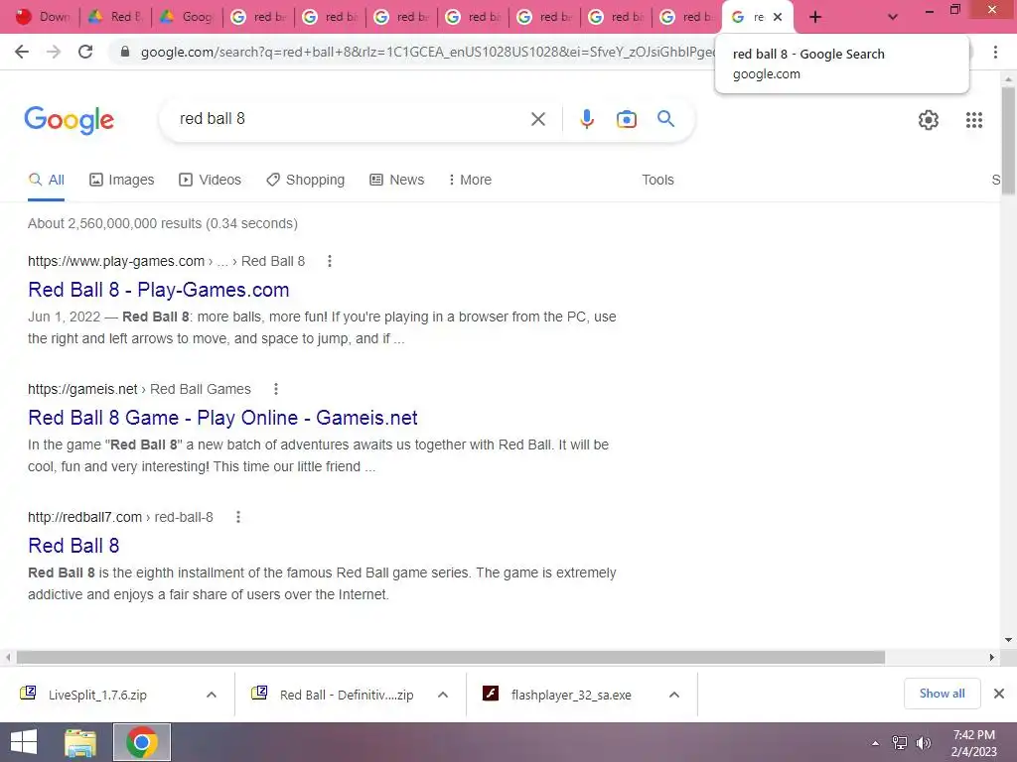This screenshot has height=762, width=1017.
Task: Search by image with camera icon
Action: tap(626, 119)
